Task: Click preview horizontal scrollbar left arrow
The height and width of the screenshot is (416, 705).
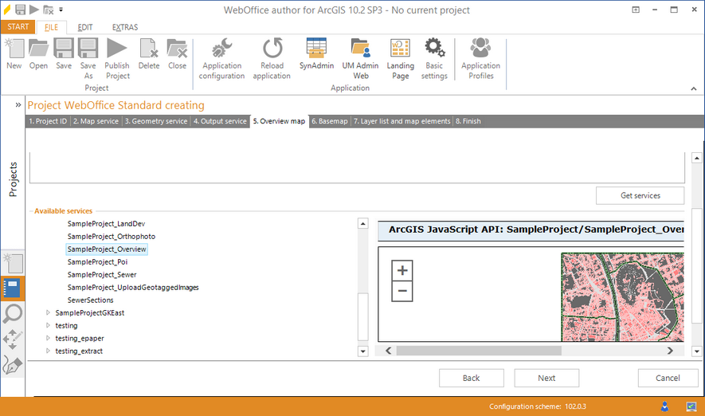Action: click(389, 351)
